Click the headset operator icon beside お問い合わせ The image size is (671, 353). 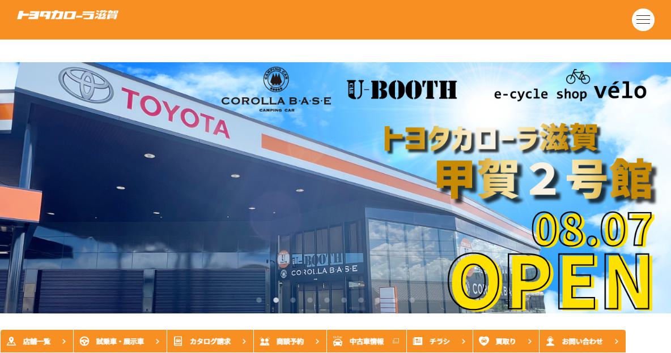click(x=550, y=341)
